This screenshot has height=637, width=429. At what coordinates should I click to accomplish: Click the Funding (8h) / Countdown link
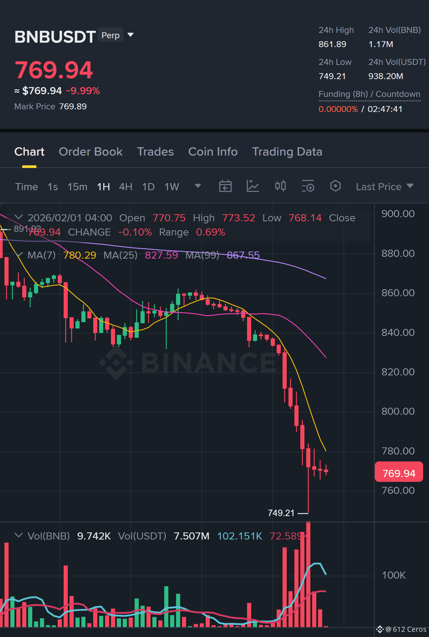369,94
